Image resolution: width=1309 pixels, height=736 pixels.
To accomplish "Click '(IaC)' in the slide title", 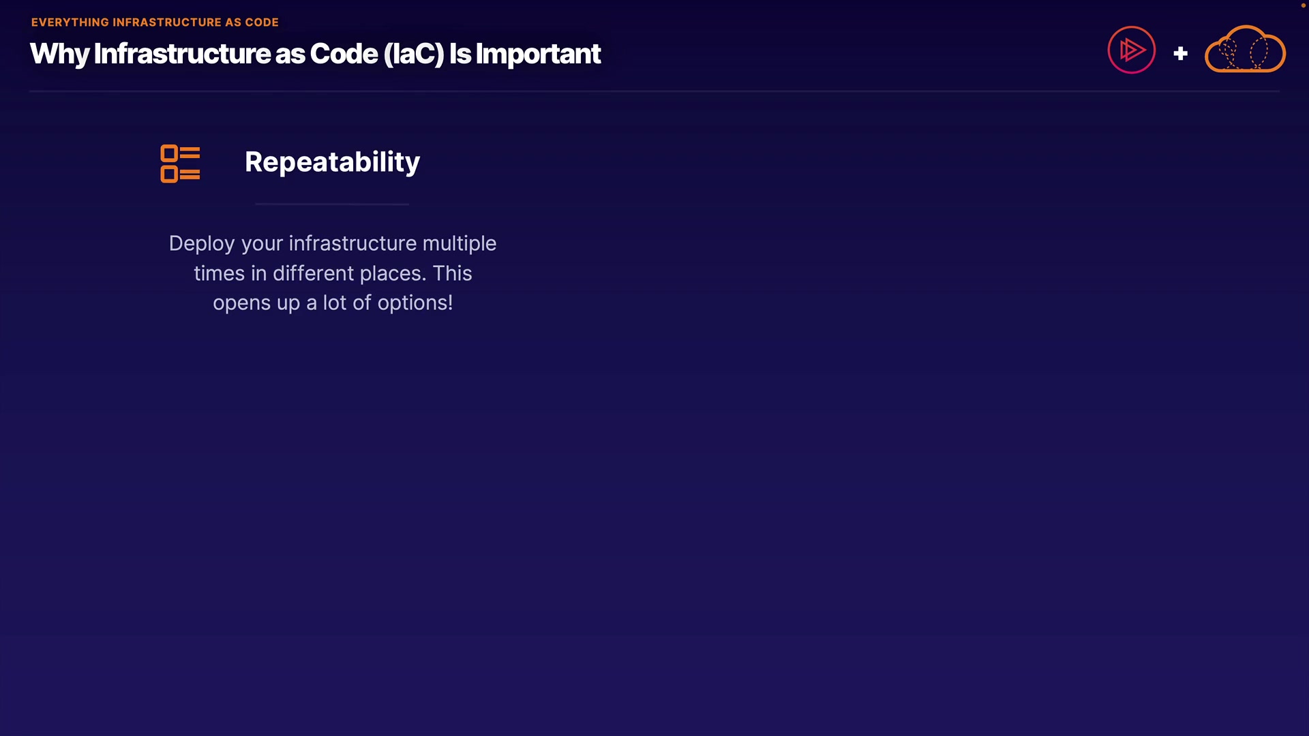I will pos(414,54).
